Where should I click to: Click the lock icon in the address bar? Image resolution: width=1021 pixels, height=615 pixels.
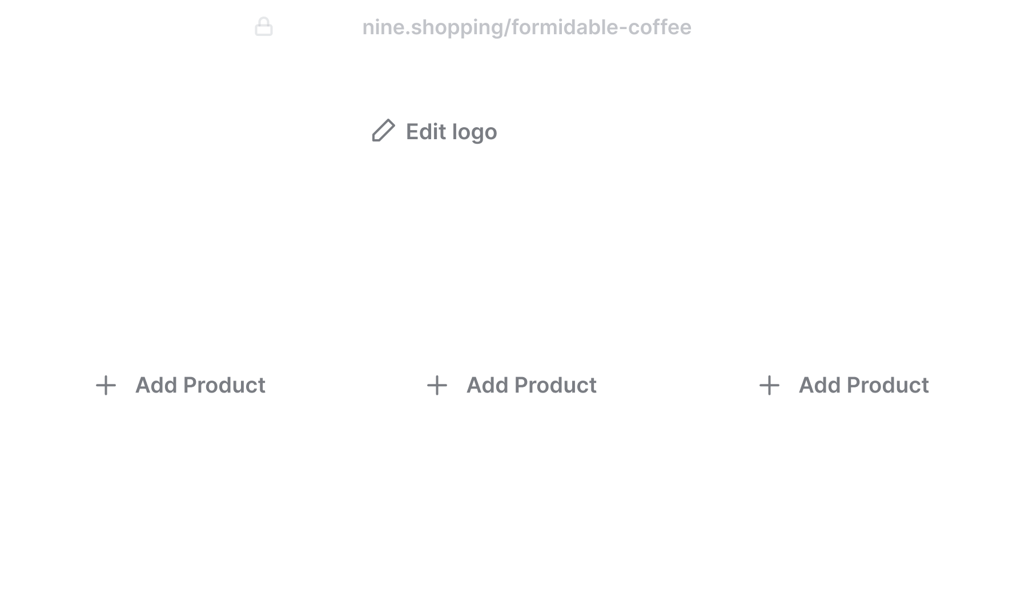tap(264, 26)
